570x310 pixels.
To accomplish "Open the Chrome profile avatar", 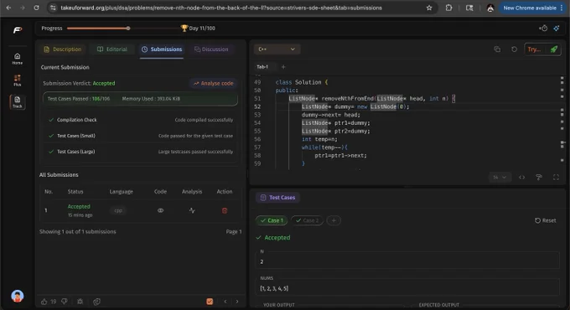I will 490,8.
